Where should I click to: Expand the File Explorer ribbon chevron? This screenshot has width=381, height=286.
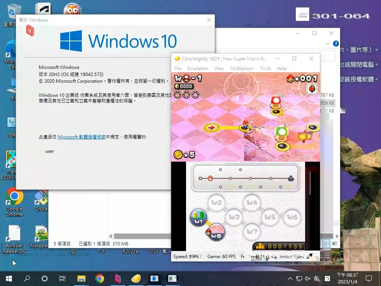coord(327,44)
